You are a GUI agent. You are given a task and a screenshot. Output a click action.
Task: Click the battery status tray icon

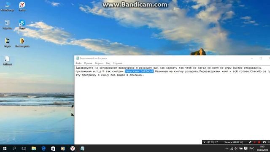[241, 149]
